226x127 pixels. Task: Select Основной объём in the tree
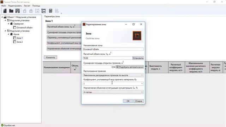click(x=24, y=28)
